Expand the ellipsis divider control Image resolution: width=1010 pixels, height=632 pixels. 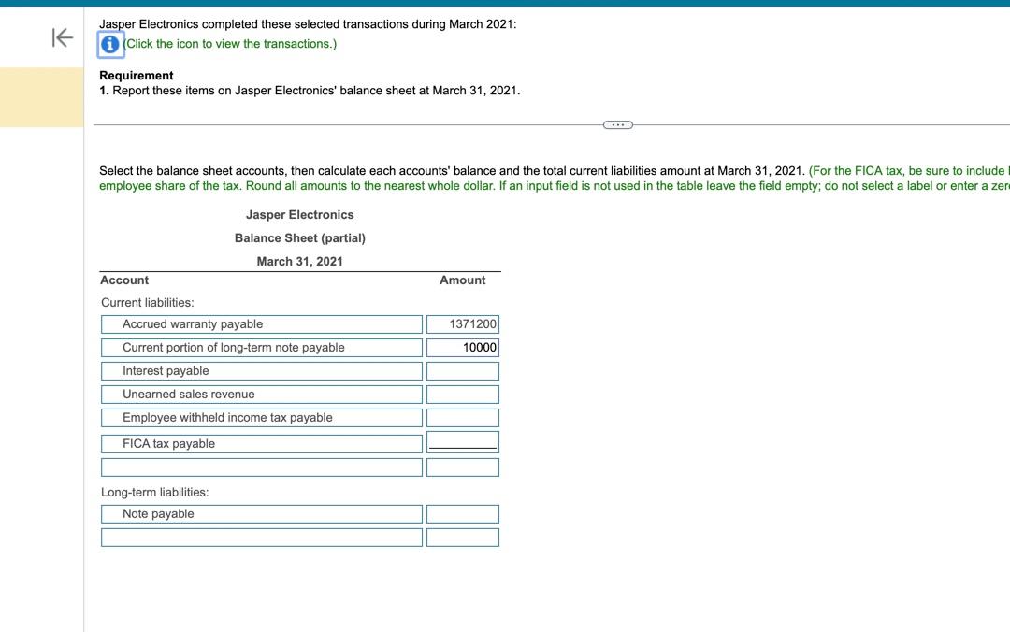617,123
